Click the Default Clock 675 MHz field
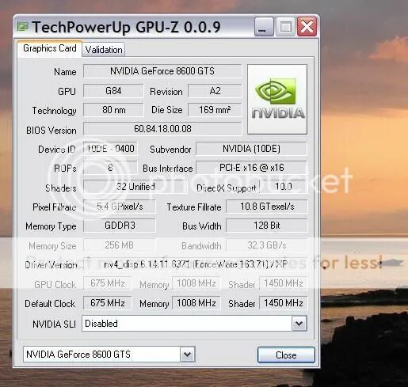This screenshot has height=387, width=408. click(x=108, y=303)
